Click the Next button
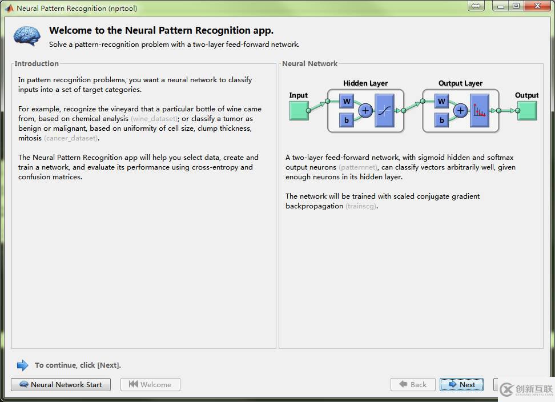 (x=461, y=384)
